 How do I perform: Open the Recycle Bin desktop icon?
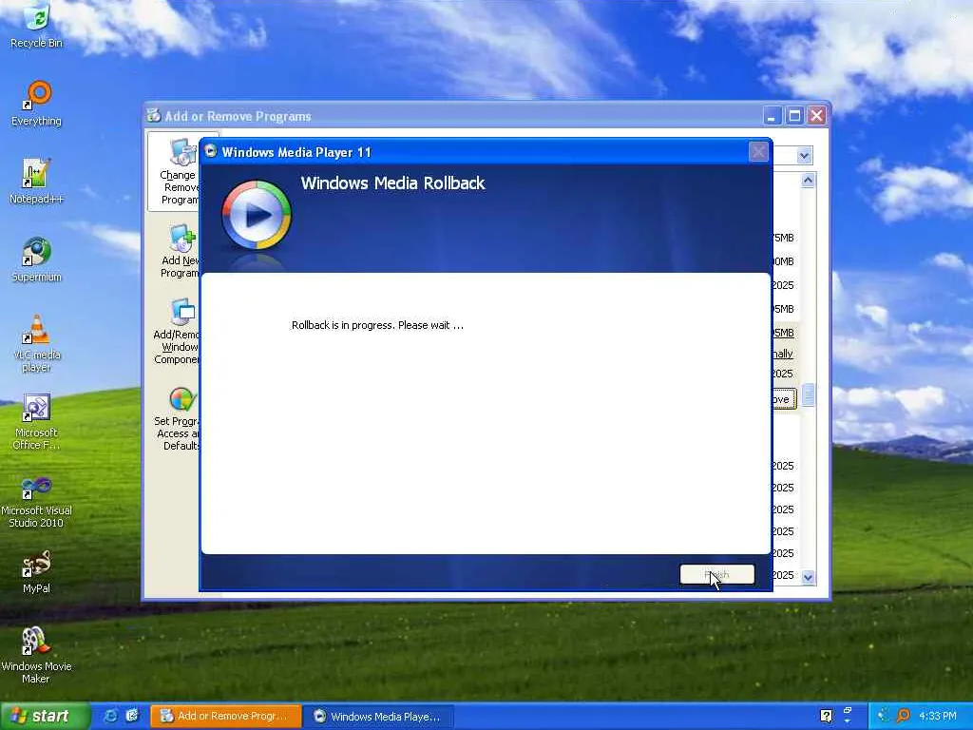click(x=37, y=26)
